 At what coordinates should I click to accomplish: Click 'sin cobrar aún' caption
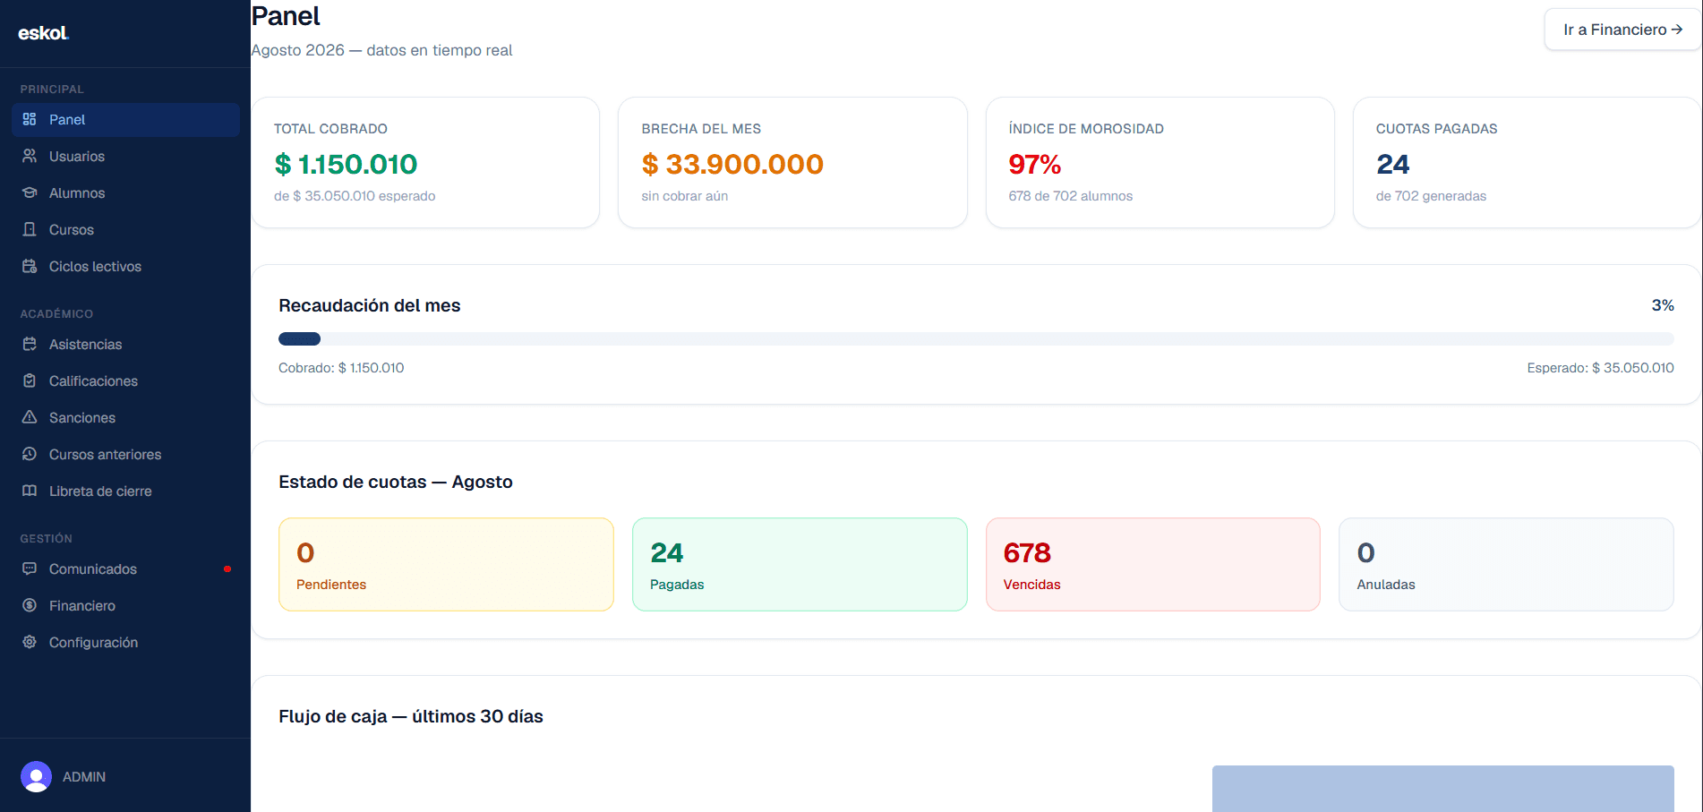click(685, 196)
